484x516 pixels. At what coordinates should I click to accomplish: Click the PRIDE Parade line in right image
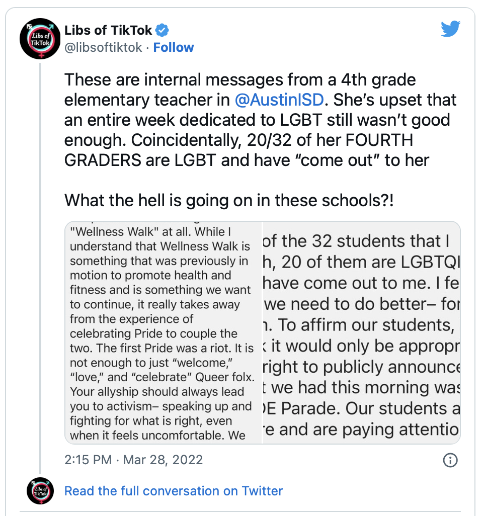361,408
